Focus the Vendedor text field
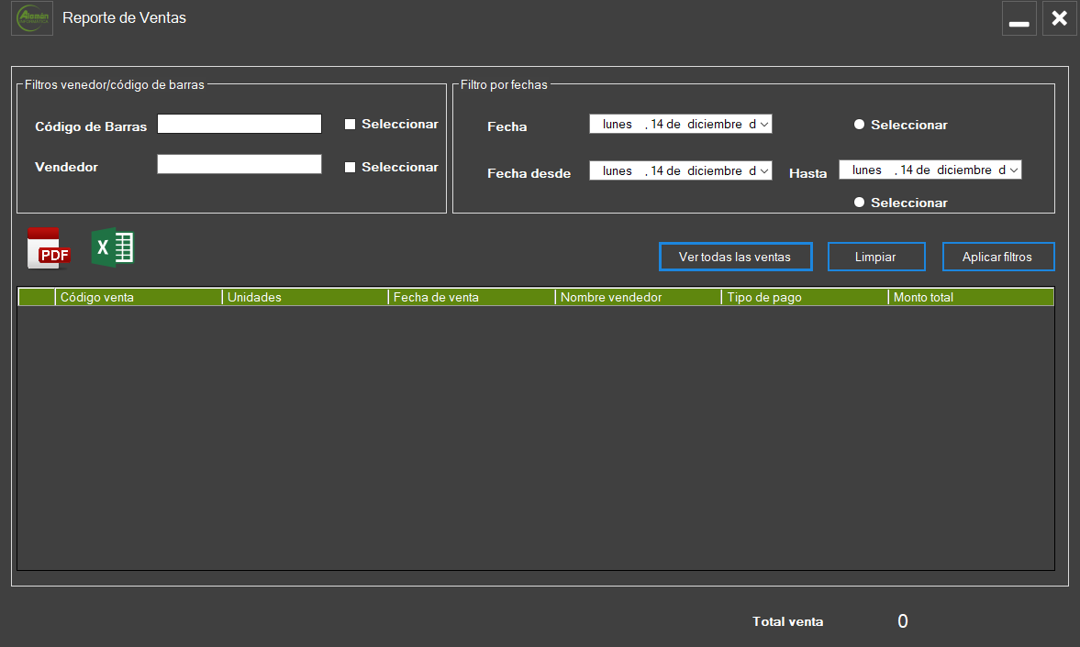Screen dimensions: 1080x647 (239, 164)
